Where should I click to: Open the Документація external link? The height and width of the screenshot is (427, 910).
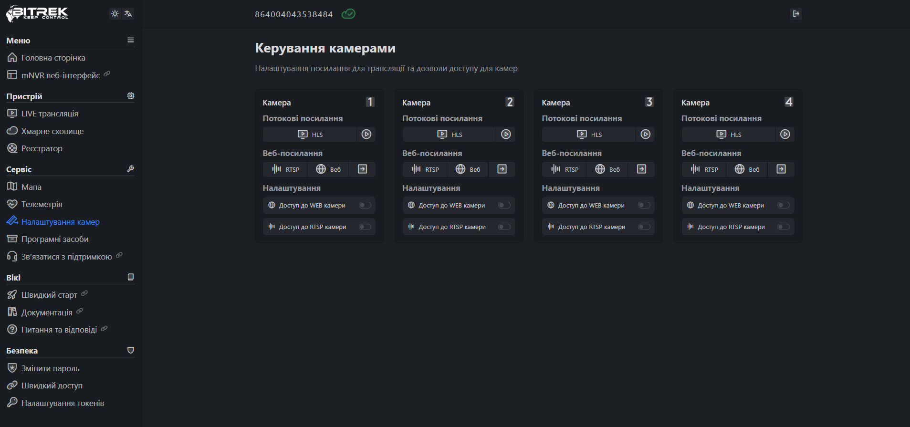[47, 312]
